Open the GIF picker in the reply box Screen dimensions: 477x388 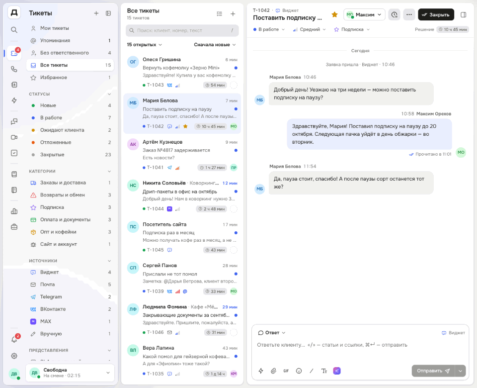click(x=286, y=371)
